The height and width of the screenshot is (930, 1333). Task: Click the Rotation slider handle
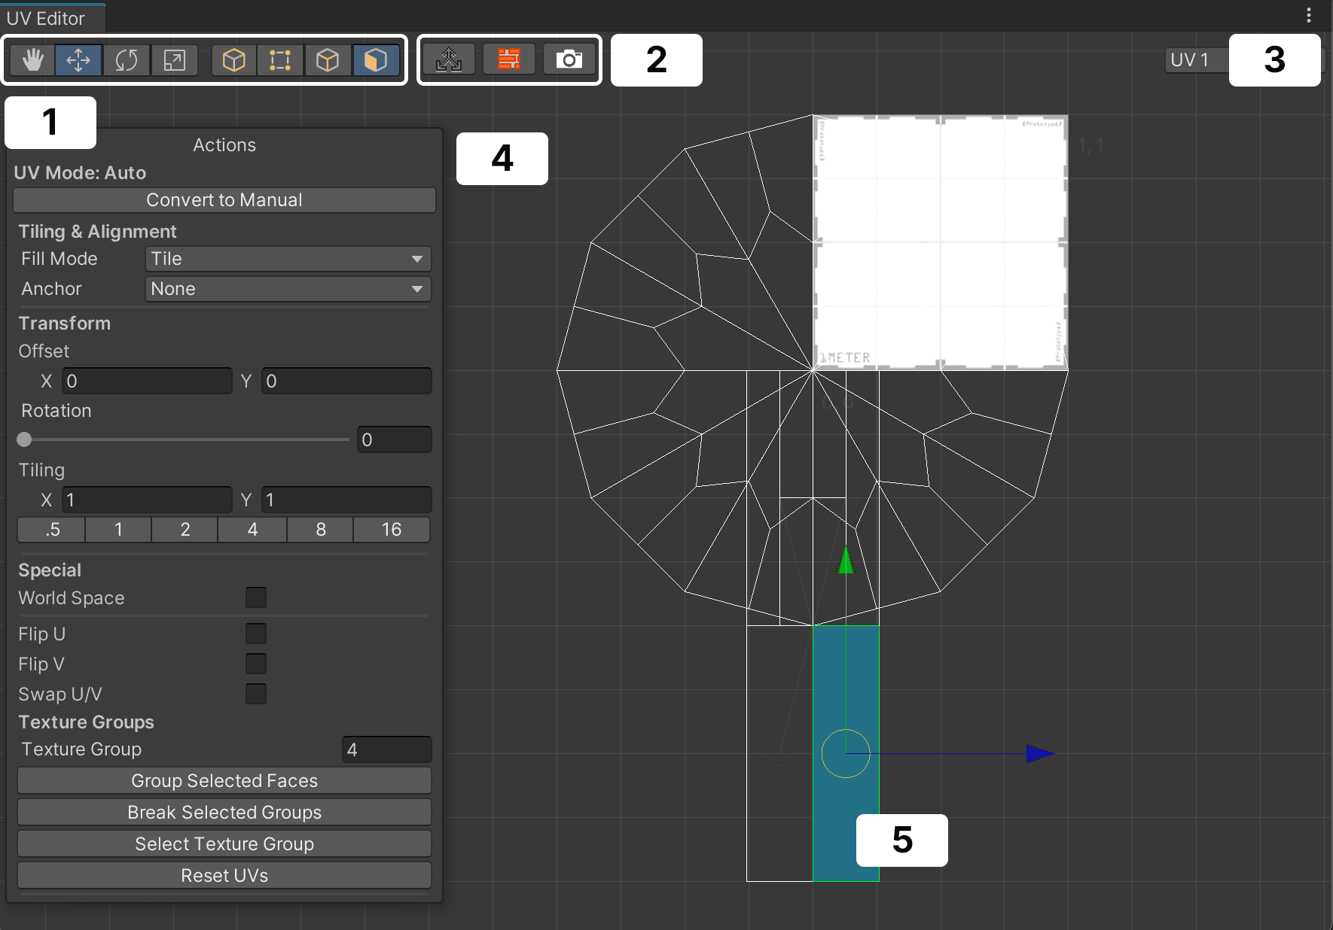tap(25, 439)
